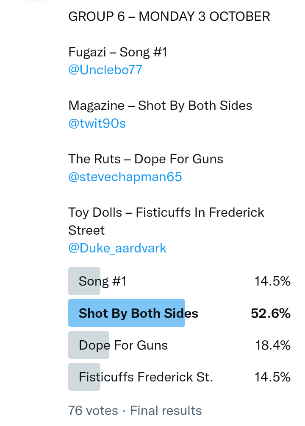Image resolution: width=305 pixels, height=426 pixels.
Task: Click the bold 52.6% percentage
Action: point(271,314)
